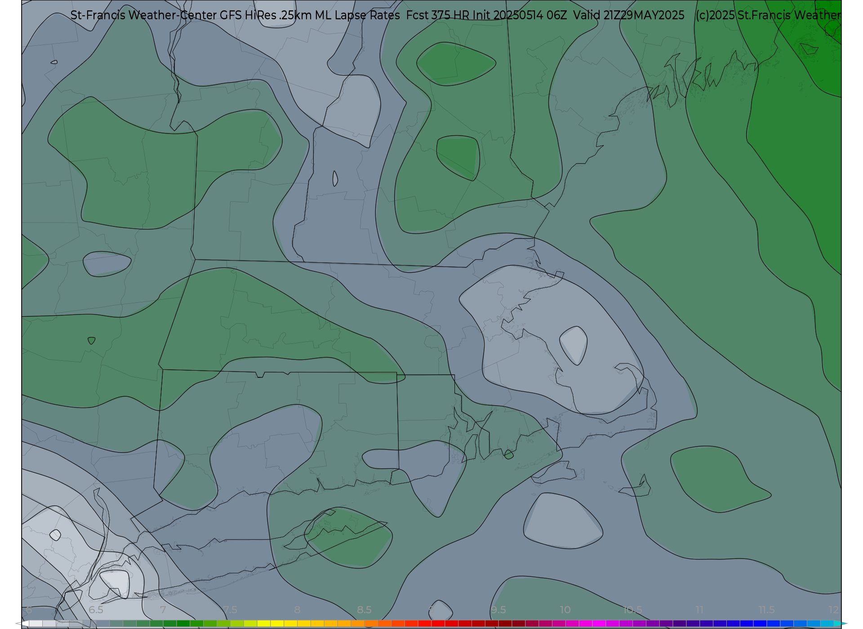Click the 8.5 label on the color scale
This screenshot has width=863, height=629.
click(364, 610)
